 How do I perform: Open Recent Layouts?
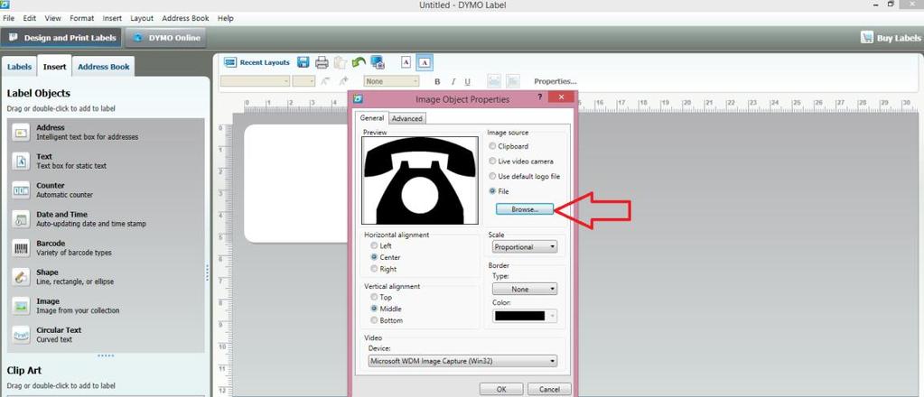(x=257, y=62)
